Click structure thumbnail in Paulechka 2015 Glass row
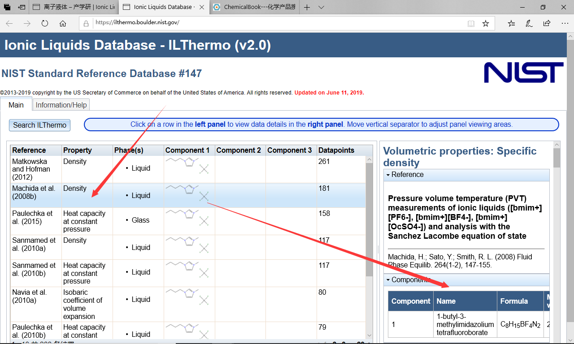Image resolution: width=574 pixels, height=344 pixels. click(188, 217)
